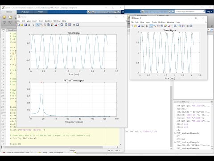Image resolution: width=214 pixels, height=161 pixels.
Task: Click Save icon in Figure 2 toolbar
Action: point(139,26)
